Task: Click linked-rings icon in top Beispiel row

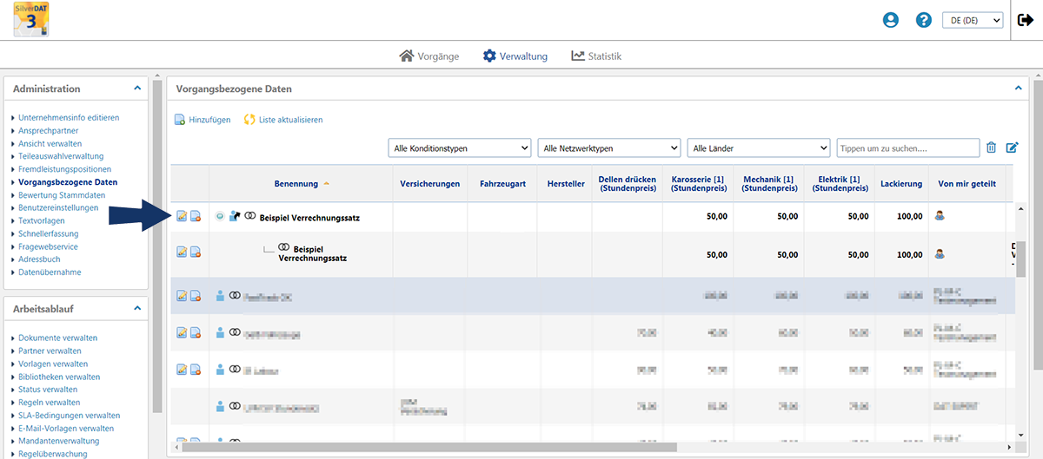Action: coord(250,215)
